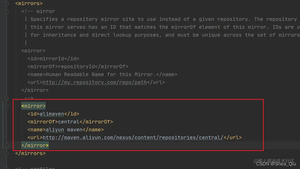Select the highlighted closing </mirror> tag
Screen dimensions: 300x169
(35, 145)
